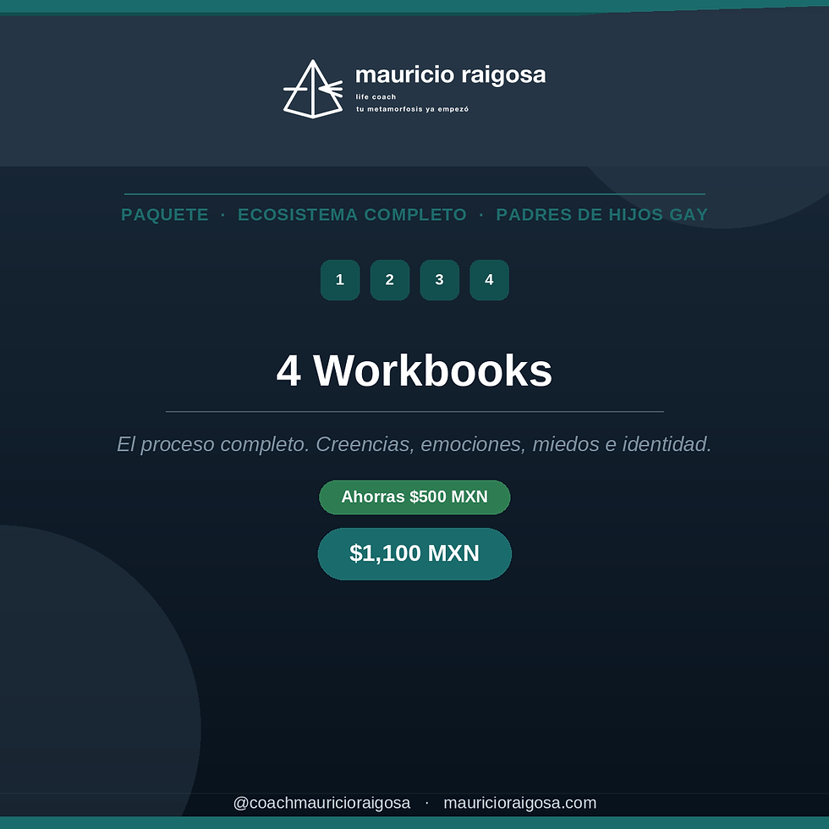Select the 'ECOSISTEMA COMPLETO' label

352,215
